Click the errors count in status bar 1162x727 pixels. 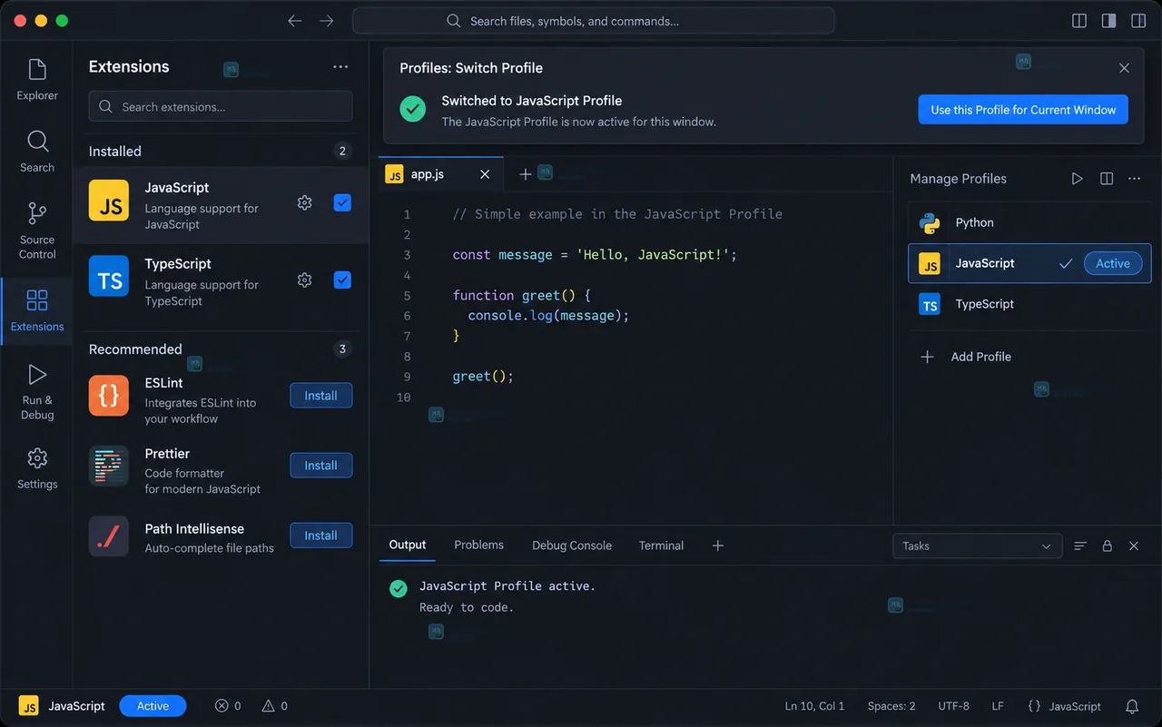click(228, 706)
